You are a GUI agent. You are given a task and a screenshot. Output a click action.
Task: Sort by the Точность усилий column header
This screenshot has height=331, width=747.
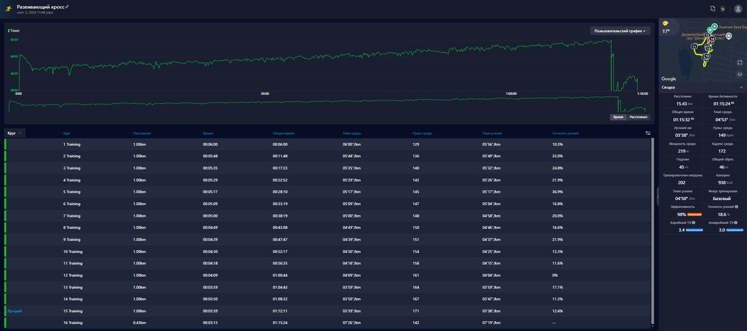coord(565,133)
